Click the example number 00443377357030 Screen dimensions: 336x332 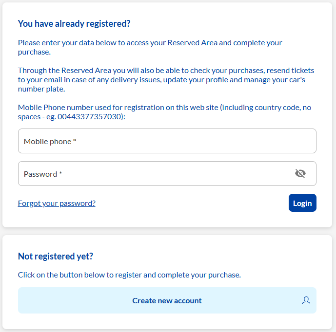click(90, 116)
